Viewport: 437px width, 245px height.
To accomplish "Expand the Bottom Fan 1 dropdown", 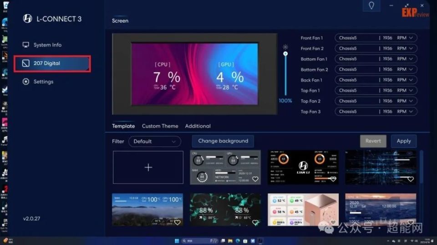I will pos(376,59).
